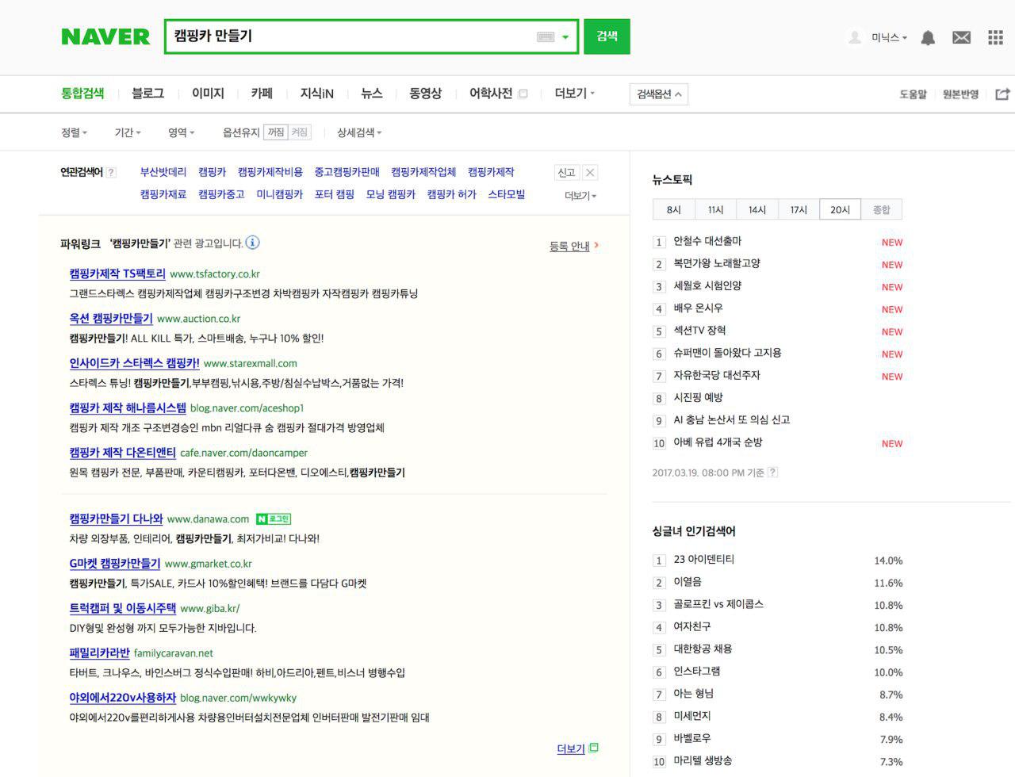
Task: Click the 원본반영 link
Action: (x=960, y=94)
